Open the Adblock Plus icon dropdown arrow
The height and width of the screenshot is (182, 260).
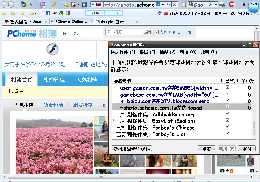point(237,5)
